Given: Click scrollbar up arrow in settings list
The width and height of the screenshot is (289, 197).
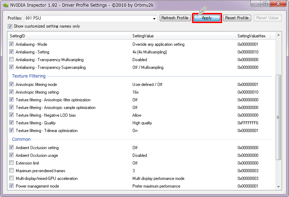Looking at the screenshot, I should click(x=278, y=35).
